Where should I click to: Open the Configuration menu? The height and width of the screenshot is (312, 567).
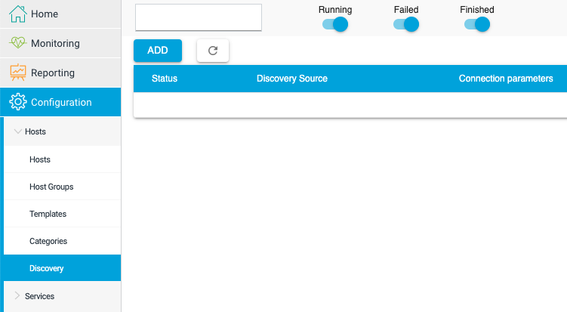pos(60,102)
